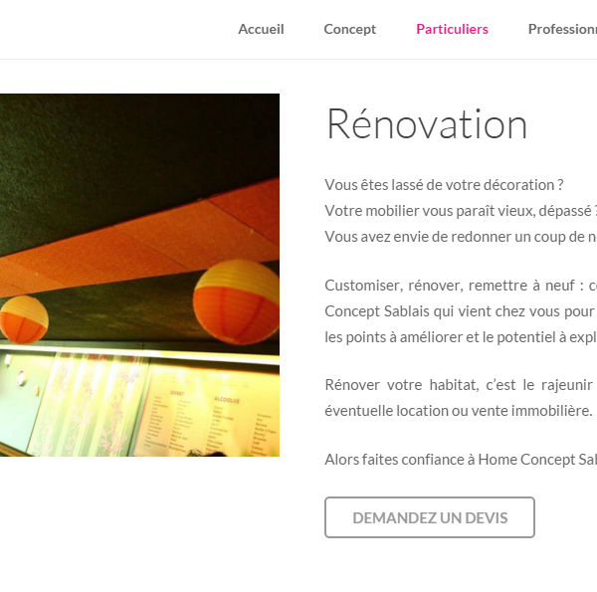Click the line "Vous êtes lassé de votre décoration ?"

click(x=444, y=185)
